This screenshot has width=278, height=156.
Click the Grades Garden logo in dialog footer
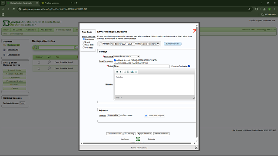pos(138,139)
